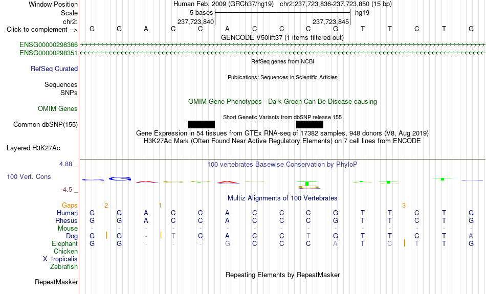
Task: Click the hg19 label beside the scale bar
Action: pyautogui.click(x=362, y=13)
